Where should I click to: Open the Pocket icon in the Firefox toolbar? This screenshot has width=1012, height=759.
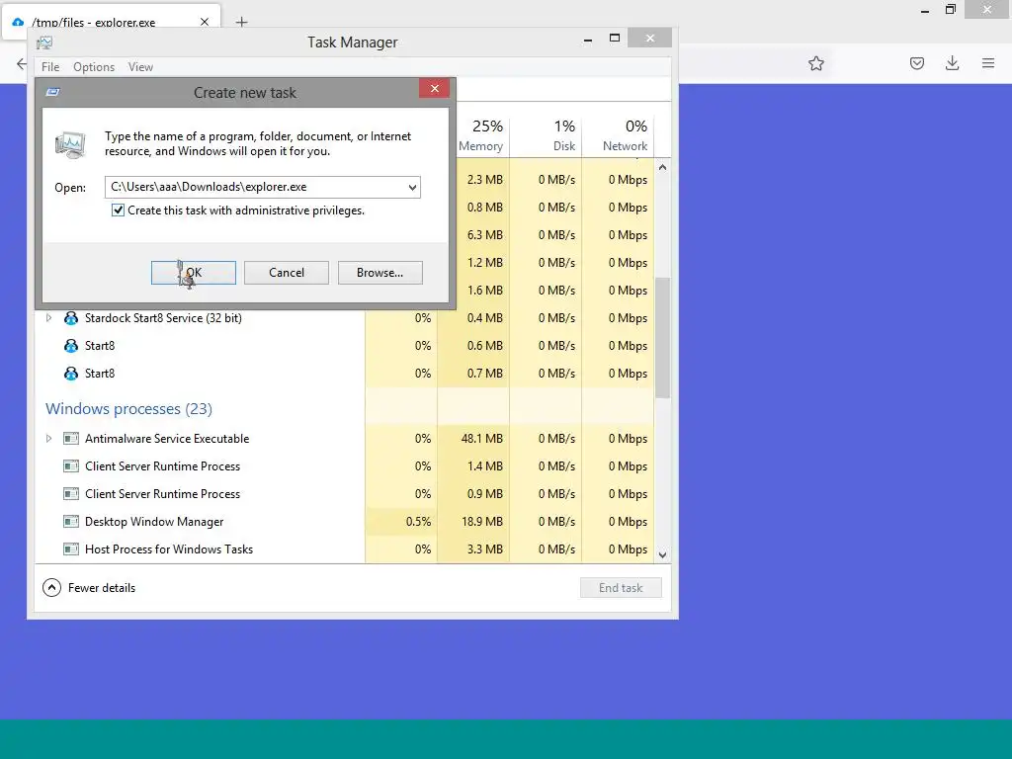[x=917, y=63]
